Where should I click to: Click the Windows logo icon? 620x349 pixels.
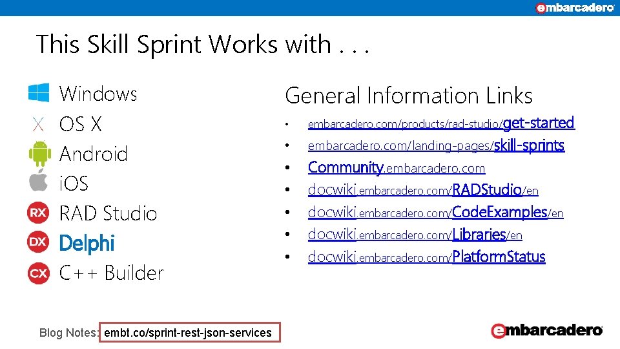click(x=39, y=92)
